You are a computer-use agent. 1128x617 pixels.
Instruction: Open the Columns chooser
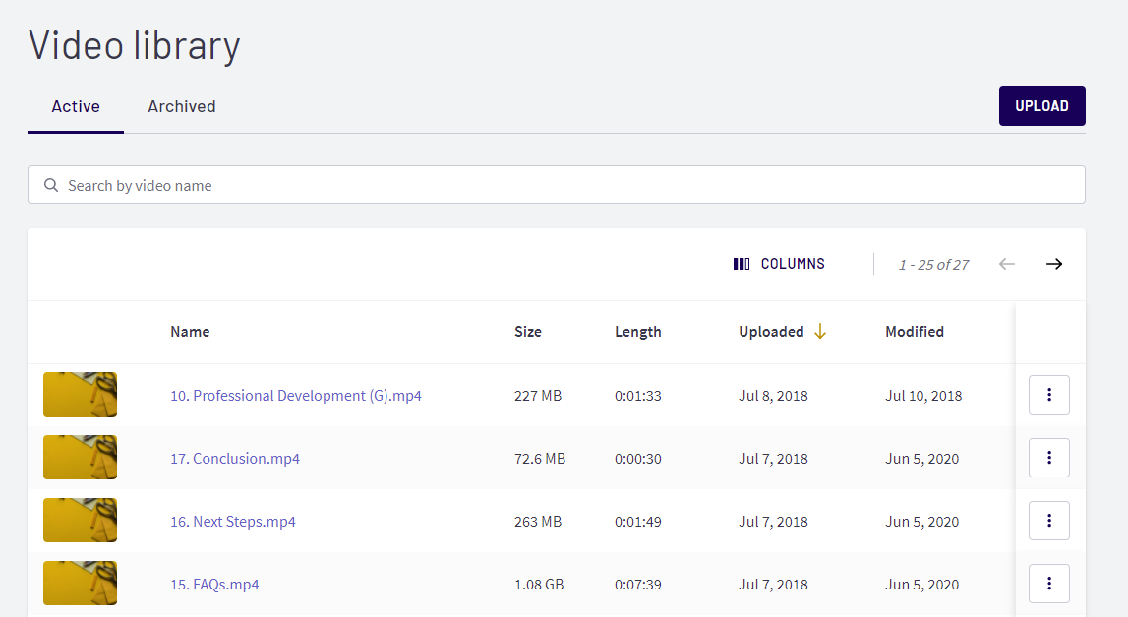pos(779,264)
